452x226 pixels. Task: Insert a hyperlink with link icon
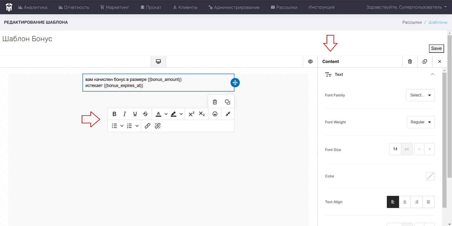tap(147, 126)
